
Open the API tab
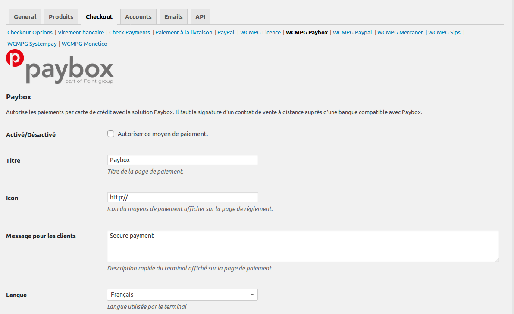pyautogui.click(x=200, y=17)
